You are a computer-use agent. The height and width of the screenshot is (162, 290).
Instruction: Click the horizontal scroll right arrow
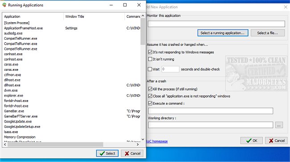click(x=138, y=145)
